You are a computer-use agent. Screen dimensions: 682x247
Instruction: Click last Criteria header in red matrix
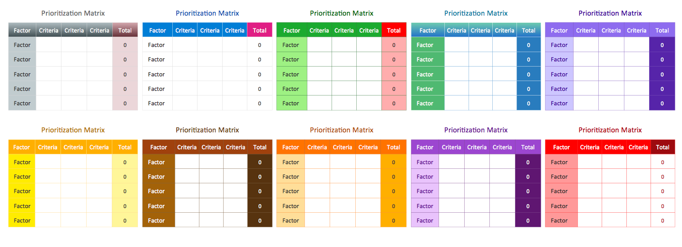point(638,147)
